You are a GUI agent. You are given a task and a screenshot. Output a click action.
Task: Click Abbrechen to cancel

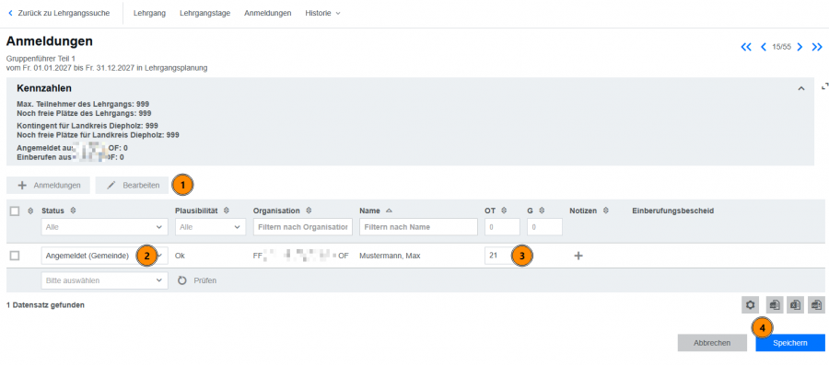(712, 343)
